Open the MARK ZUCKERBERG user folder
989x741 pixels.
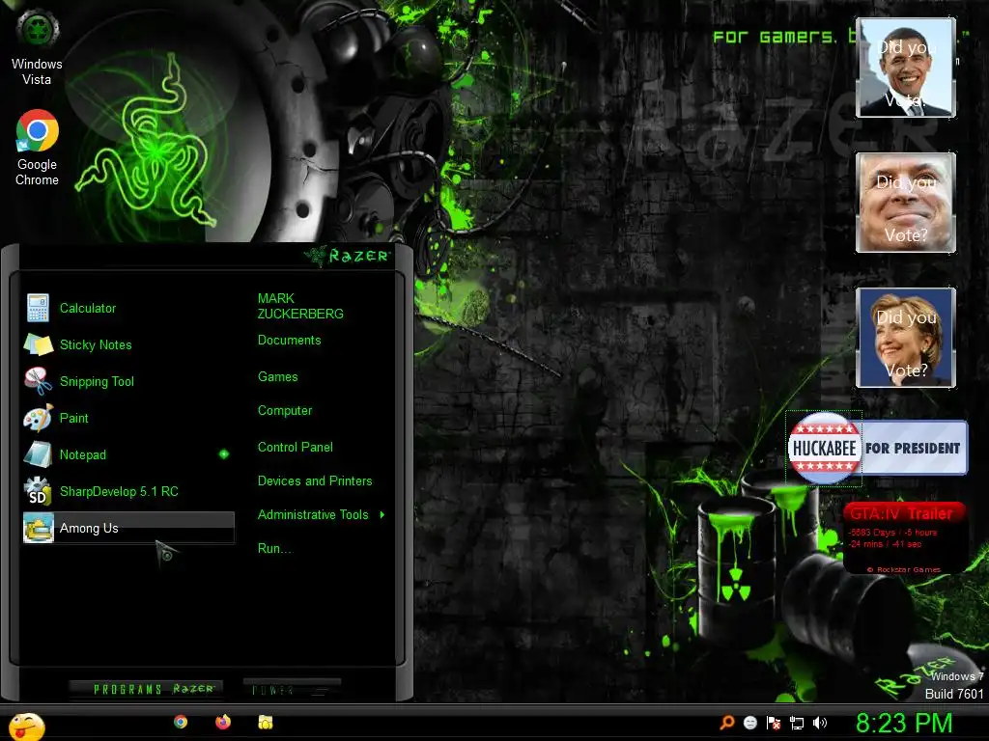[300, 306]
